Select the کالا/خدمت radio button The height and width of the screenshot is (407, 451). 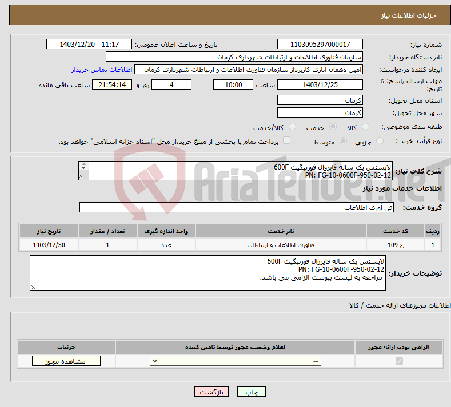coord(292,127)
